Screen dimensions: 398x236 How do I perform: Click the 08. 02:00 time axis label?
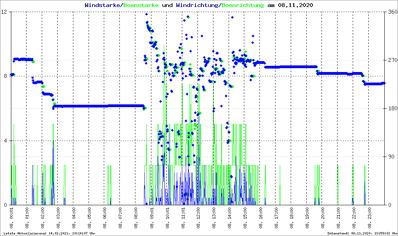point(43,218)
